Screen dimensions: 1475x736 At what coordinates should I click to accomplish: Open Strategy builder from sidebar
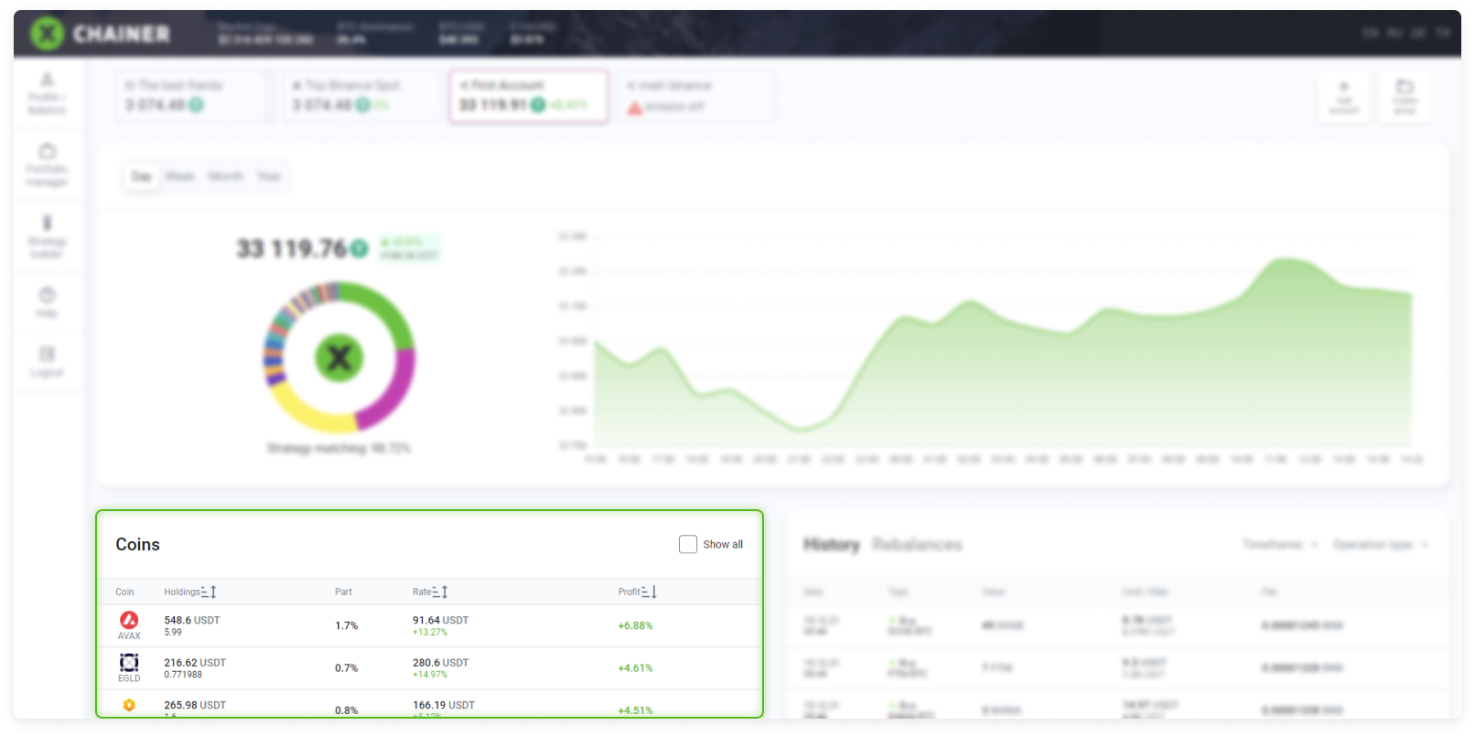coord(47,237)
